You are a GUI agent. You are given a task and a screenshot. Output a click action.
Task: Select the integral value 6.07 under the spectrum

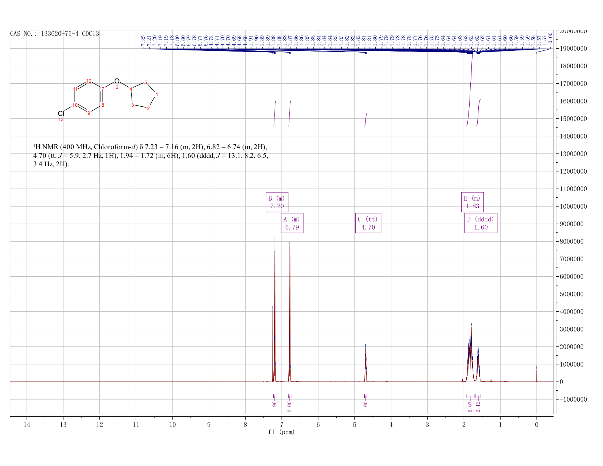(x=470, y=407)
